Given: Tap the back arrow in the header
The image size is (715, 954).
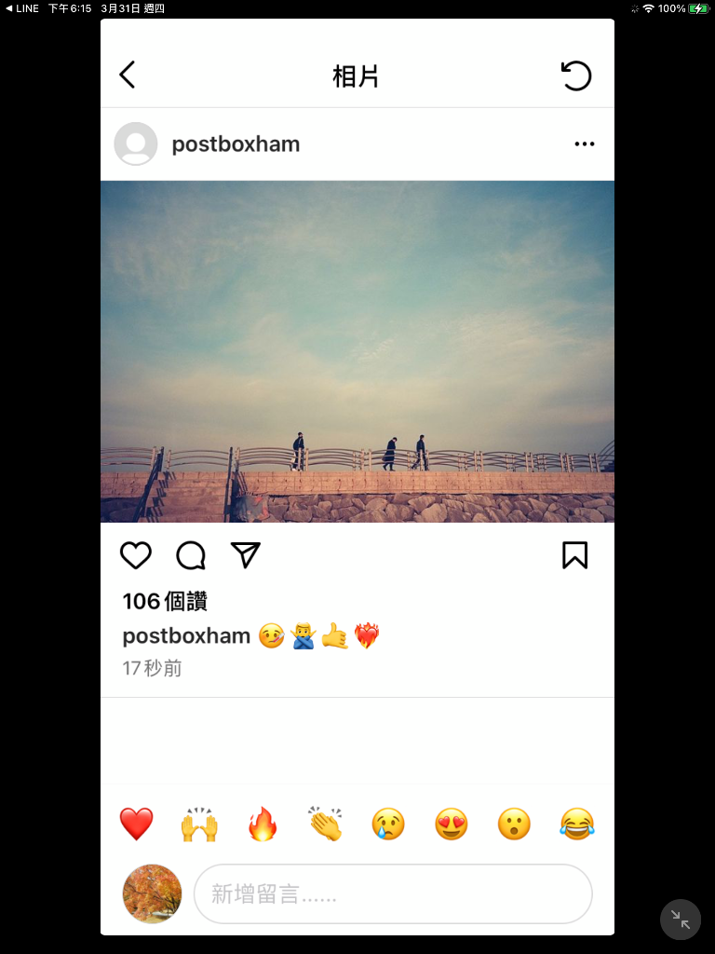Looking at the screenshot, I should click(127, 75).
